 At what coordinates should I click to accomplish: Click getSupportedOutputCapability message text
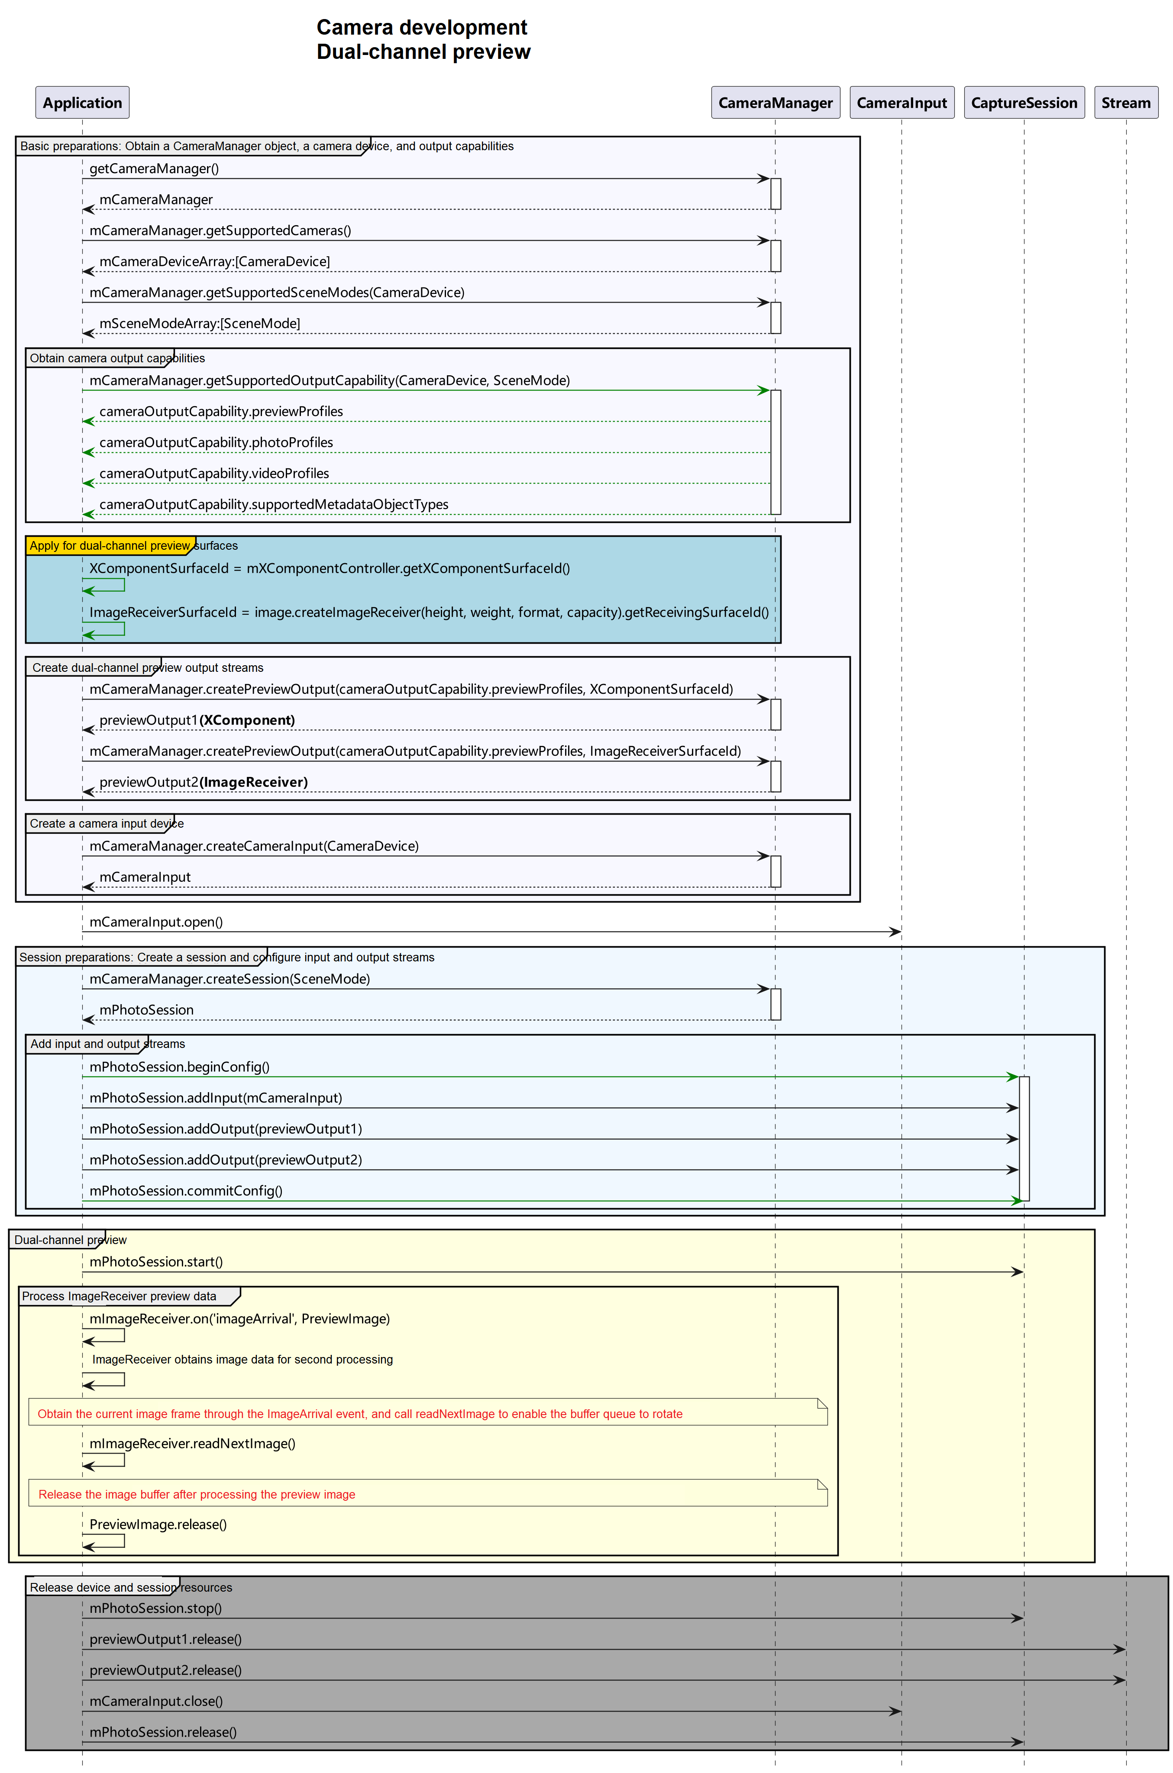click(329, 380)
